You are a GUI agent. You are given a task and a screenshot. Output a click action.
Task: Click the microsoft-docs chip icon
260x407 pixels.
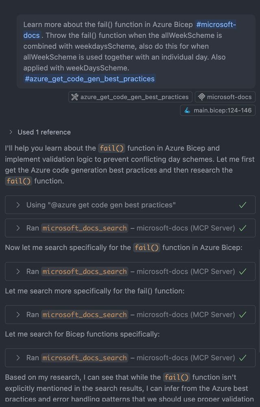pos(201,97)
